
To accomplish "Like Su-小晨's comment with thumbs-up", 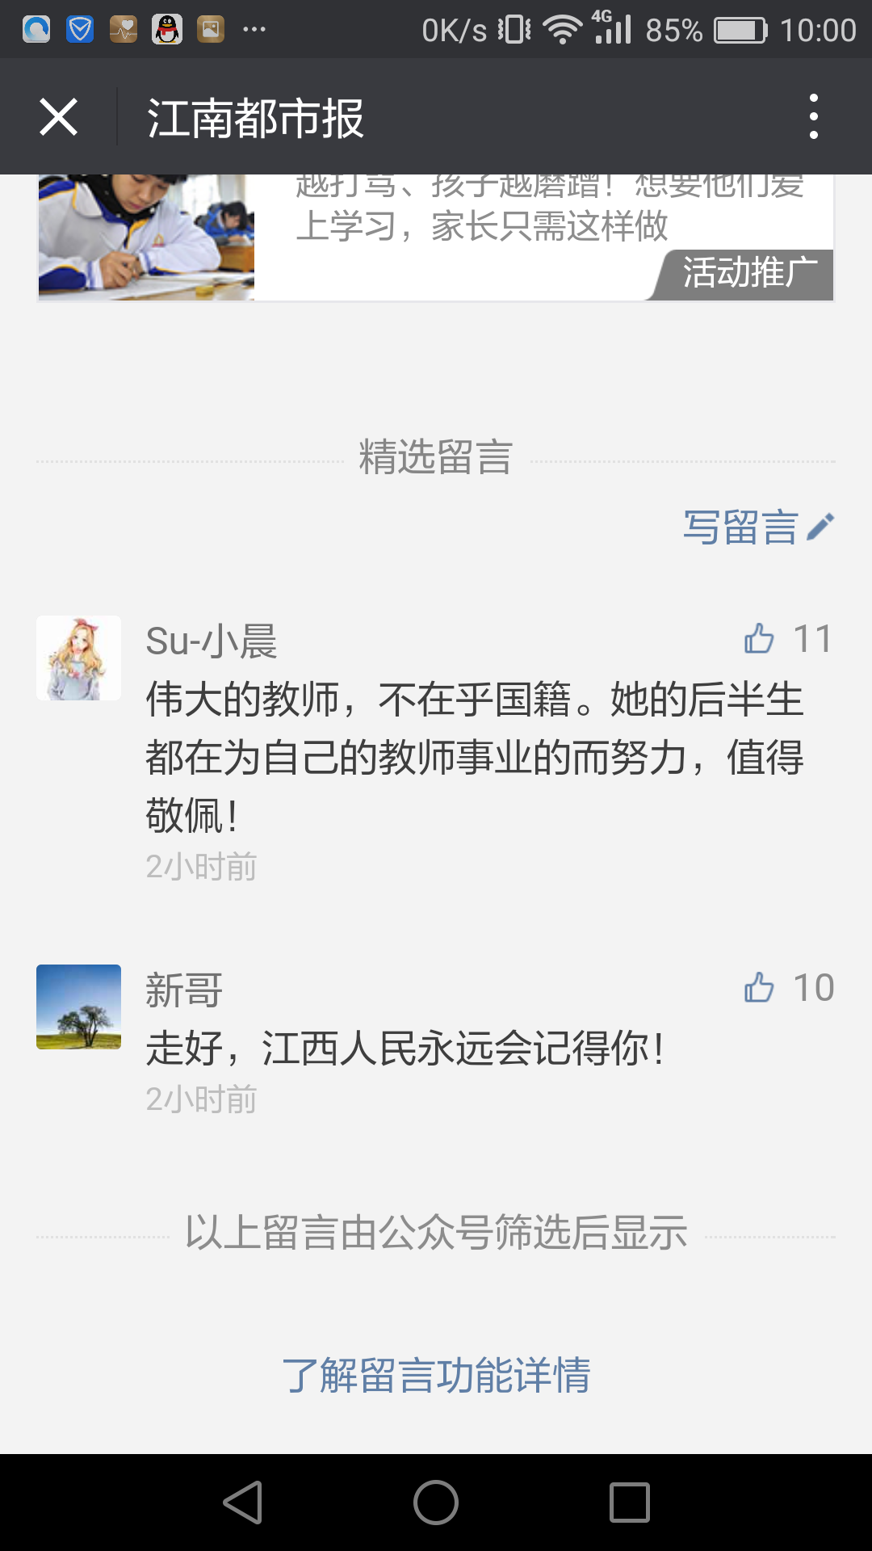I will [x=759, y=639].
